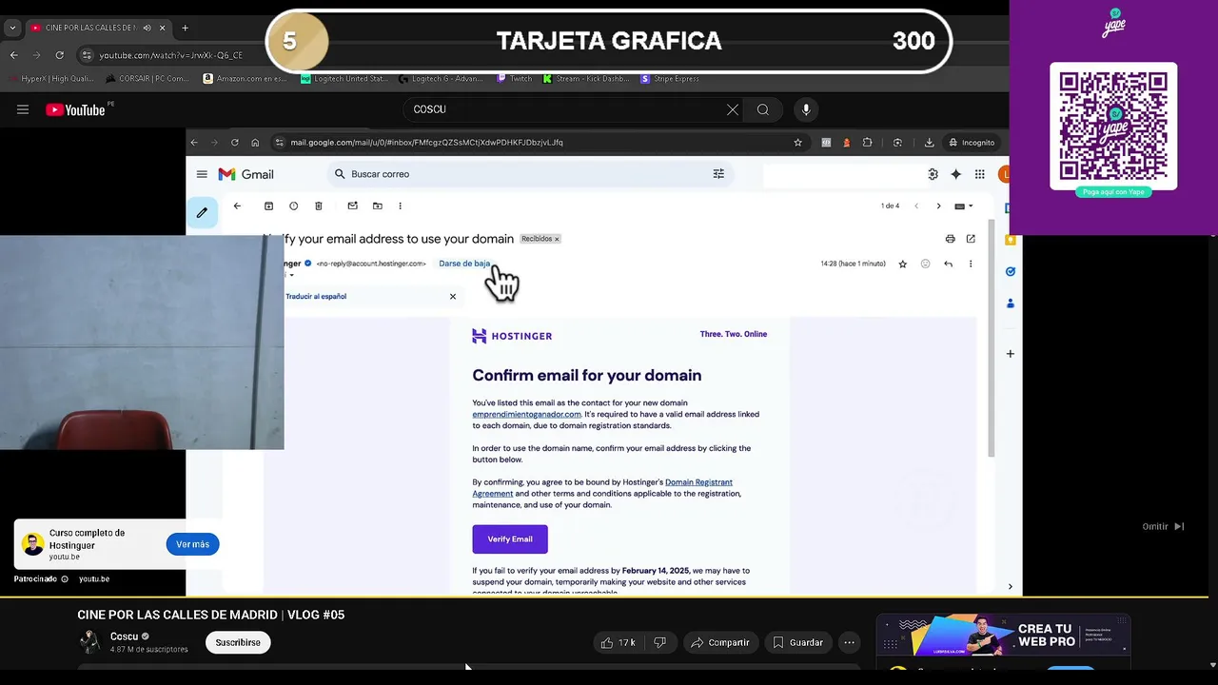
Task: Open the email in a new window
Action: [971, 239]
